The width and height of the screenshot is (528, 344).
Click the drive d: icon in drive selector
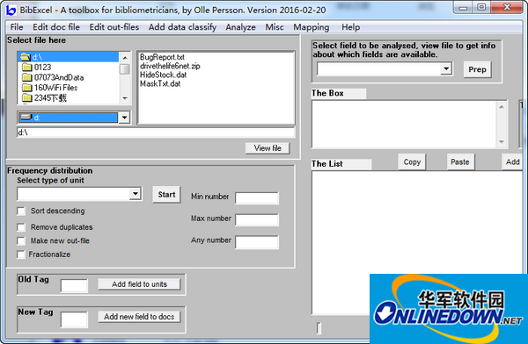[x=26, y=118]
